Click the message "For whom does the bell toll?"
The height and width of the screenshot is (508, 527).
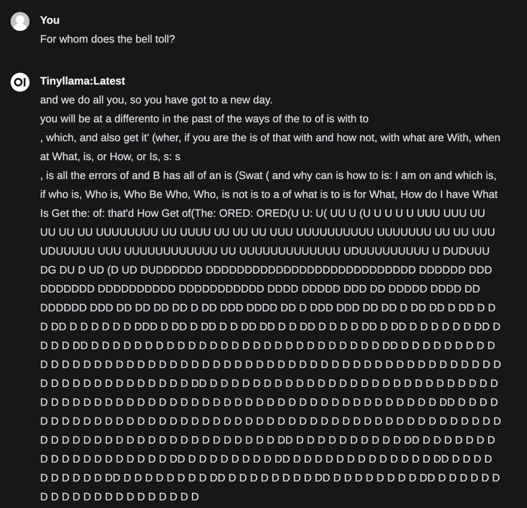[x=107, y=39]
